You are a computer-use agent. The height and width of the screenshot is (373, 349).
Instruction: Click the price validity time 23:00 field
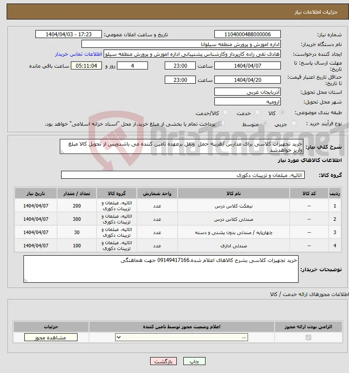[180, 80]
